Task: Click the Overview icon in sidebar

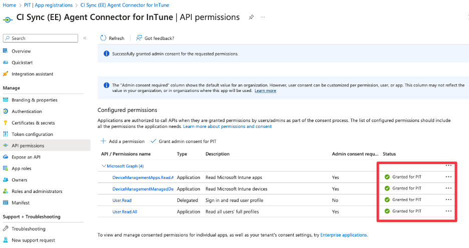Action: (6, 51)
